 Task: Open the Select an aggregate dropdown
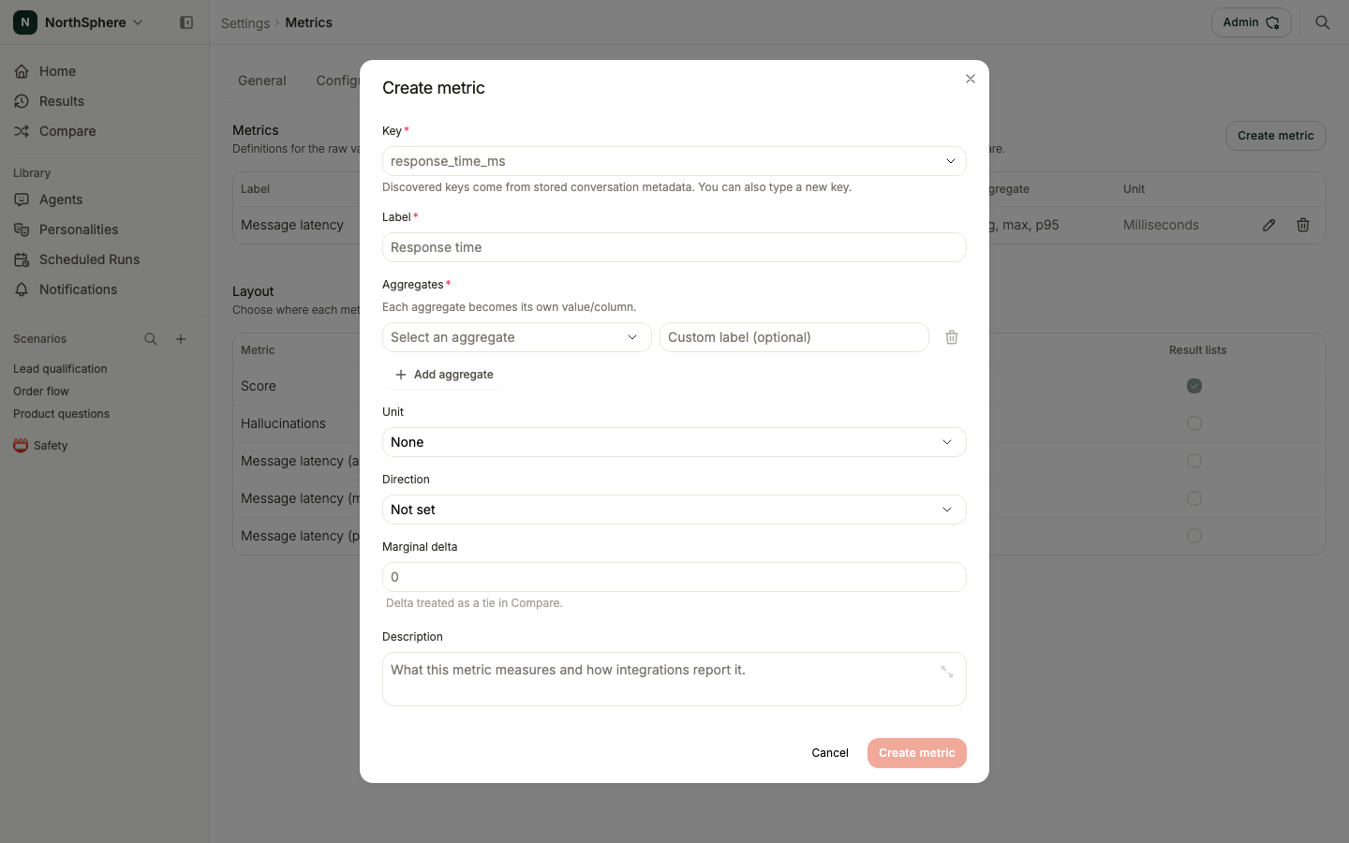point(517,337)
